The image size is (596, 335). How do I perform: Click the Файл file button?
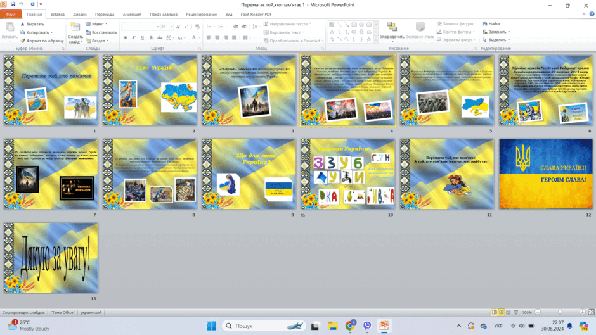pyautogui.click(x=11, y=15)
